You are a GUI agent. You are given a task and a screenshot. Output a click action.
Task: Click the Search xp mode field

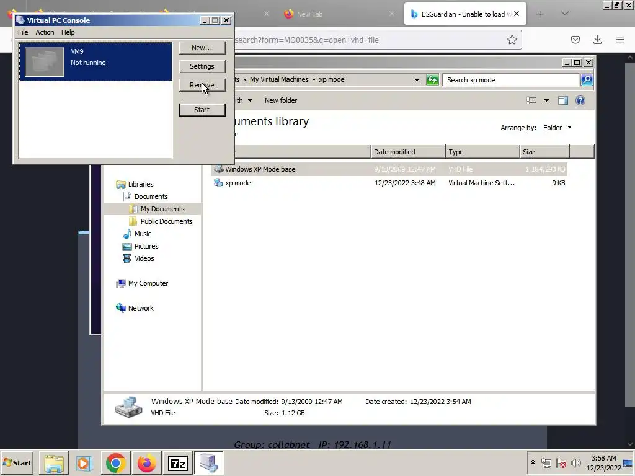(x=511, y=80)
